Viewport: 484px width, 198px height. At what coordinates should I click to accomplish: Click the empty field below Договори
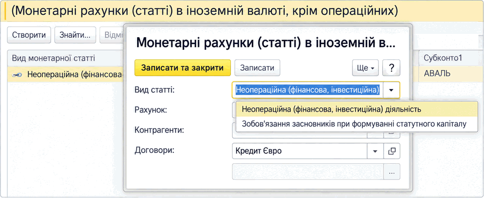point(308,172)
